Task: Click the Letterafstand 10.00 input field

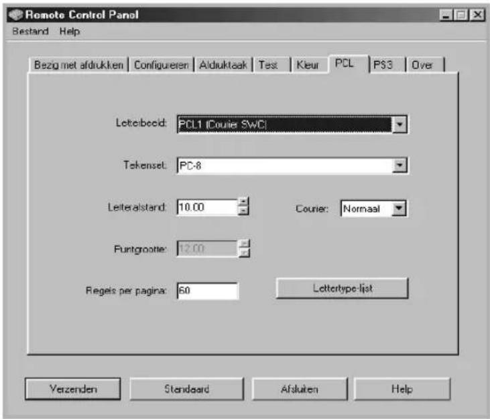Action: (208, 207)
